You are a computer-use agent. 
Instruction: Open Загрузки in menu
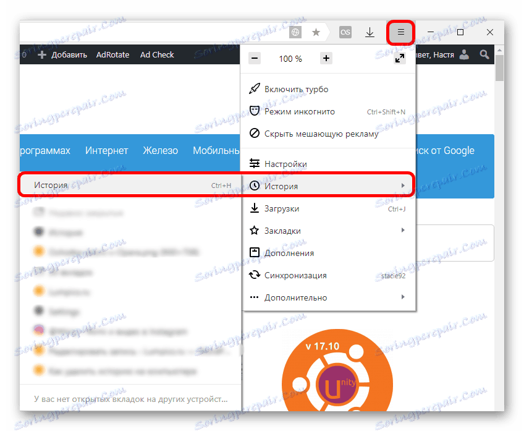(328, 208)
